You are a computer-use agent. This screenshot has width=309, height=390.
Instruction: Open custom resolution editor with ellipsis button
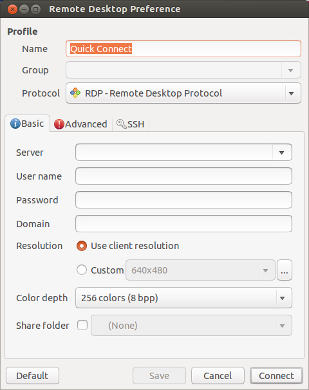pyautogui.click(x=285, y=270)
